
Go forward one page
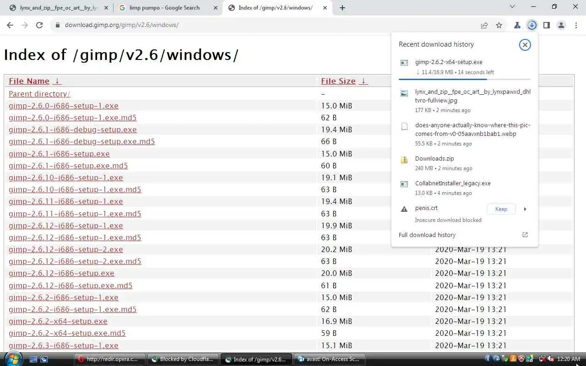coord(25,25)
